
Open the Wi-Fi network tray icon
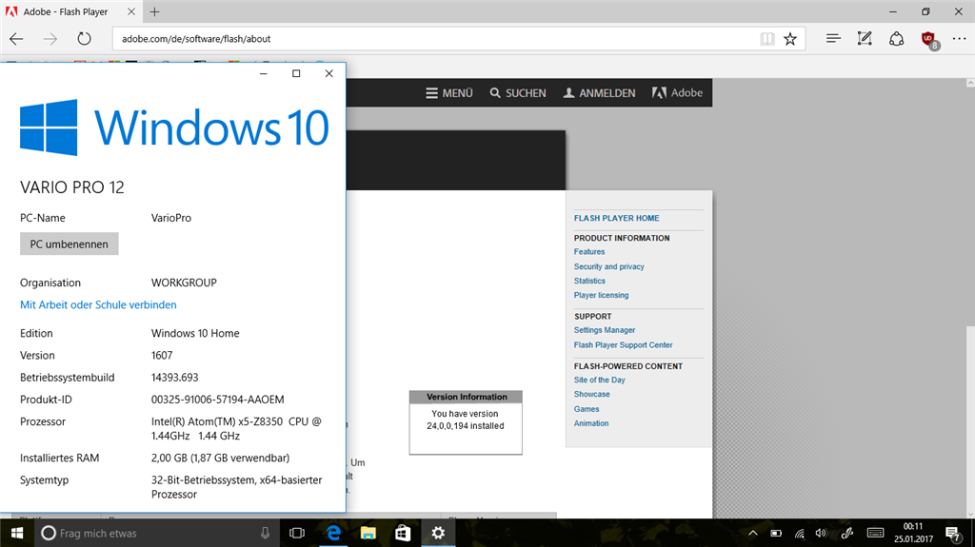point(800,534)
